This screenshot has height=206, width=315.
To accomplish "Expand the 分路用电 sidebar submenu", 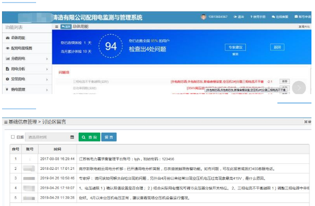I will [x=47, y=58].
